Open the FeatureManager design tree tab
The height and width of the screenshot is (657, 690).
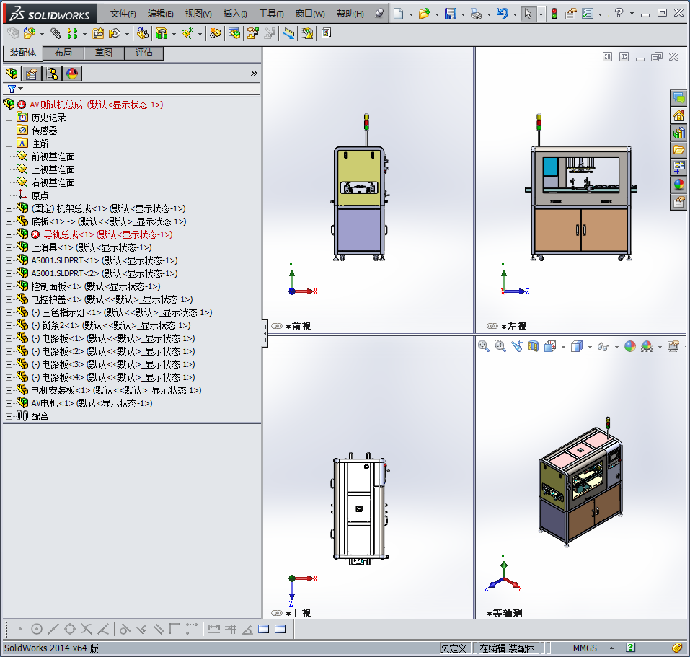click(x=12, y=73)
